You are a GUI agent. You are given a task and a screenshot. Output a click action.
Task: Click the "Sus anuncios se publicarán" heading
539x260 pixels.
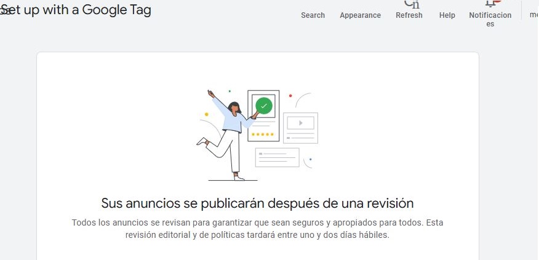point(257,203)
